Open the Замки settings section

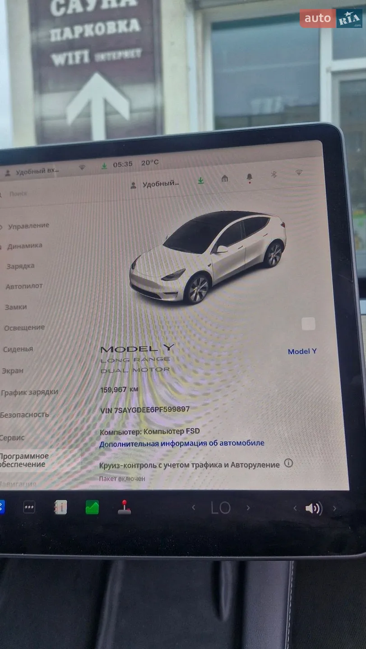16,307
